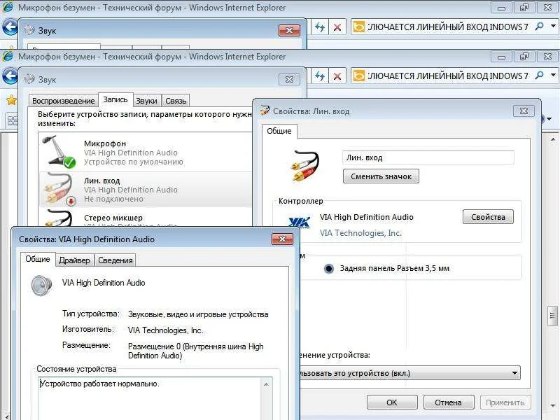Switch to the Запись tab
Viewport: 560px width, 420px height.
[x=115, y=99]
